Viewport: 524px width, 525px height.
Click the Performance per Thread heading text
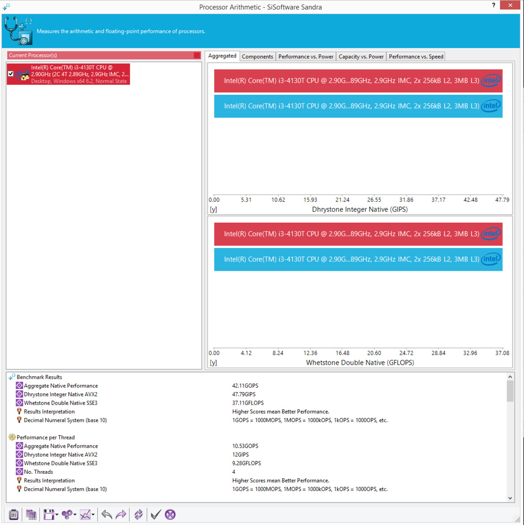click(x=45, y=437)
